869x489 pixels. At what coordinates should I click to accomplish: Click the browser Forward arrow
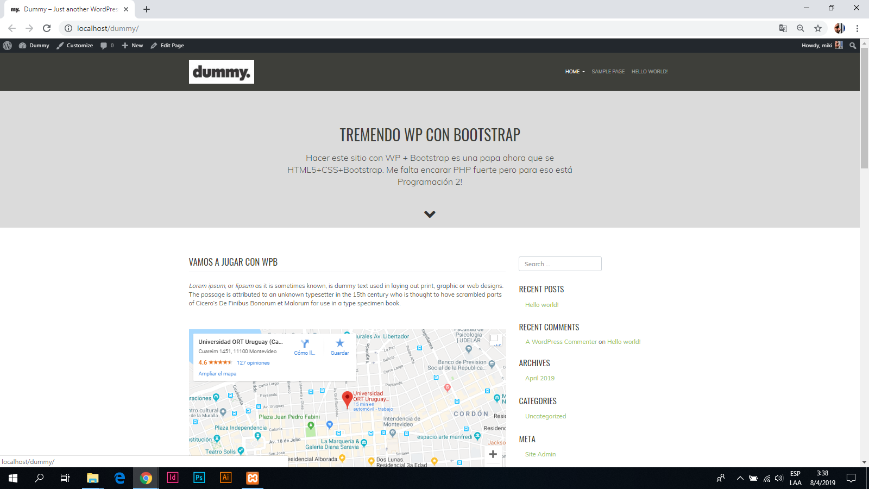click(x=29, y=28)
